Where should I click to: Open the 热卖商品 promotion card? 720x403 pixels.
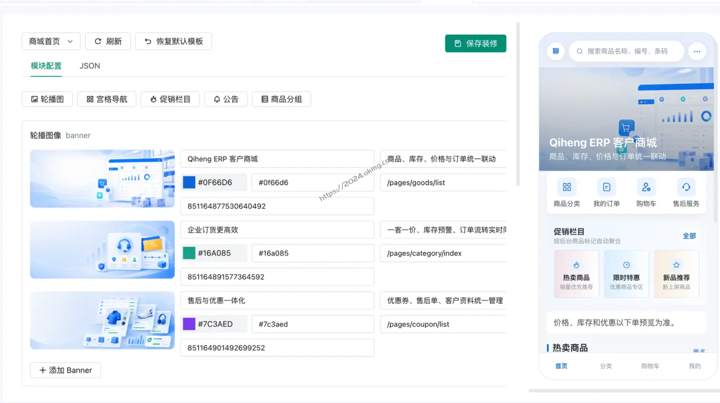(576, 274)
